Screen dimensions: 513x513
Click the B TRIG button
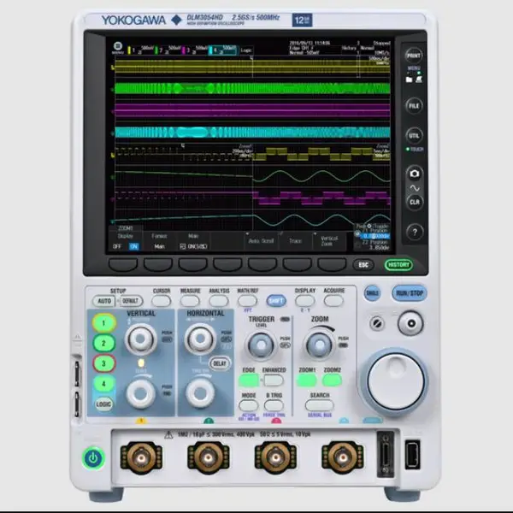coord(274,405)
